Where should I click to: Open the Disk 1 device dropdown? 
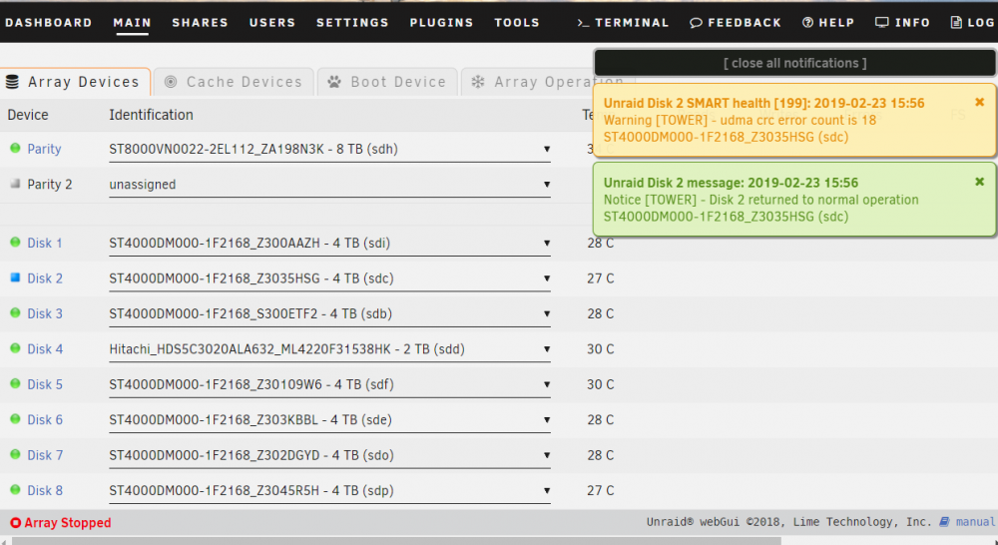[329, 244]
